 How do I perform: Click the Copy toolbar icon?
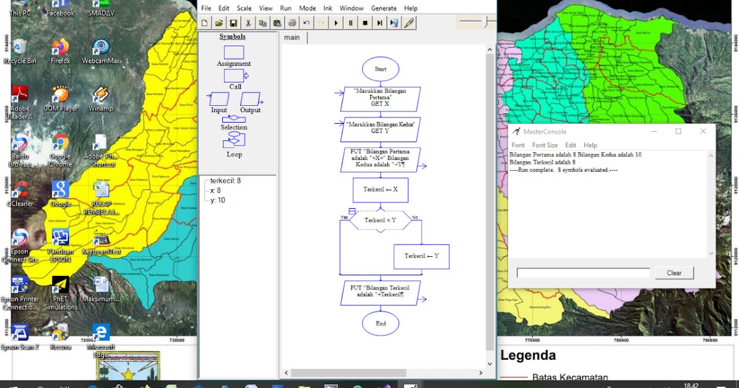[262, 23]
